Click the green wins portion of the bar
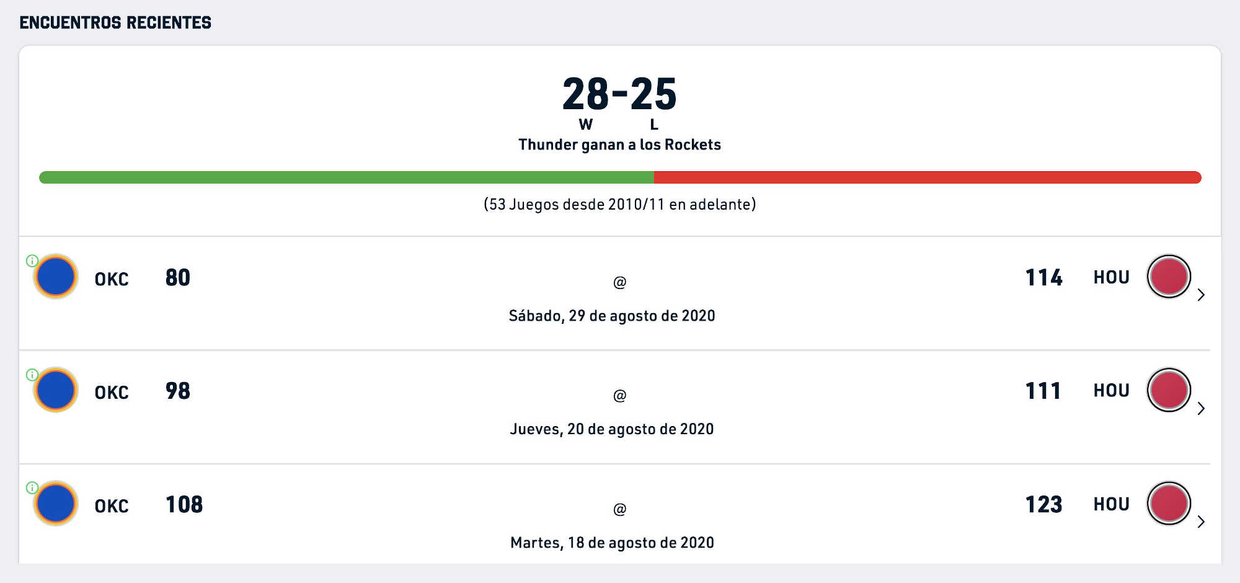Screen dimensions: 1240x583 (x=347, y=177)
